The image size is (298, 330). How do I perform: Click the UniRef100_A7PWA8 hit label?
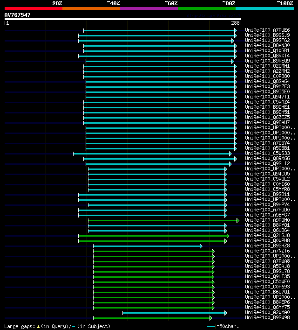pos(267,261)
